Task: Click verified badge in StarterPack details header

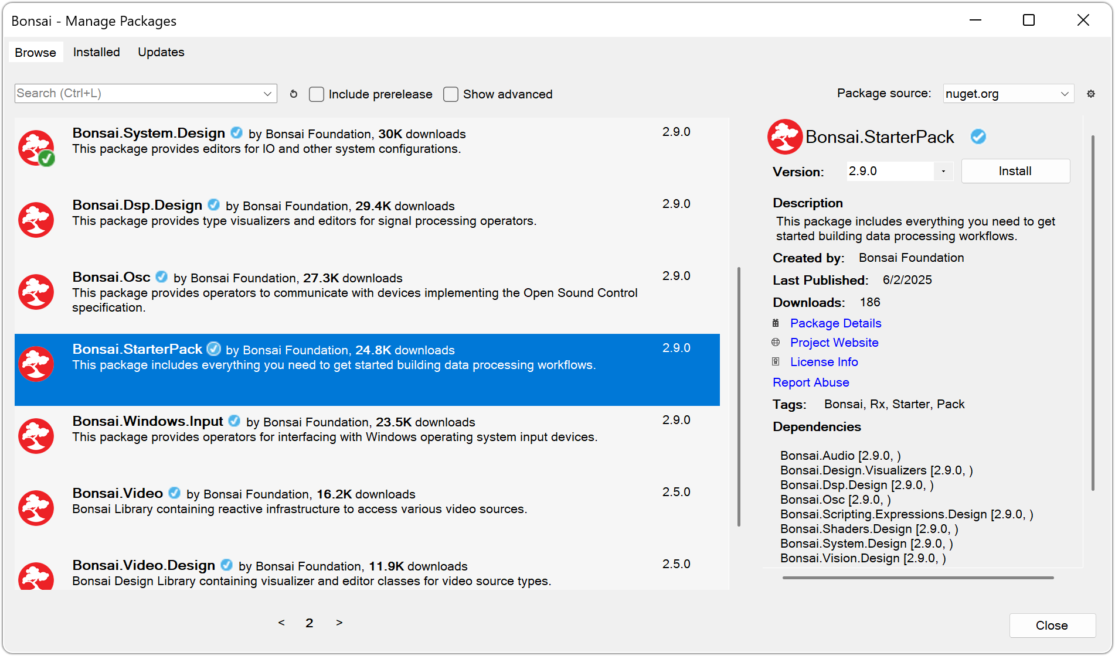Action: (x=978, y=136)
